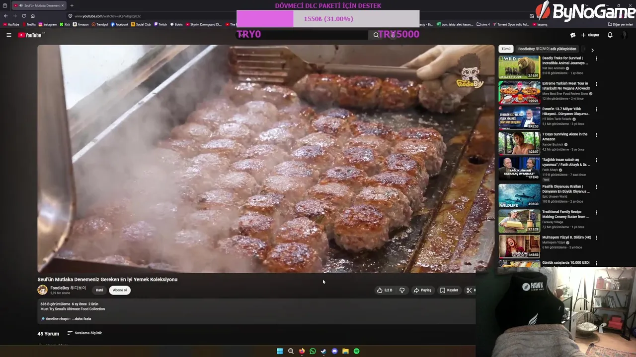Click browser home button

pyautogui.click(x=32, y=16)
